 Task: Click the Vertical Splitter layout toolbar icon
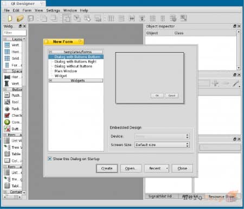(x=142, y=18)
